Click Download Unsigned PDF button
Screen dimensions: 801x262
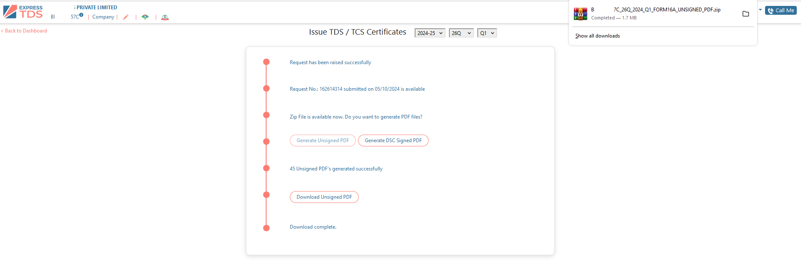pos(324,197)
